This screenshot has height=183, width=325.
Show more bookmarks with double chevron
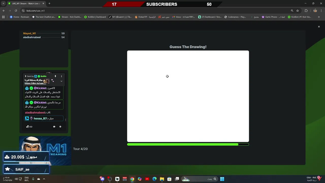(x=319, y=17)
